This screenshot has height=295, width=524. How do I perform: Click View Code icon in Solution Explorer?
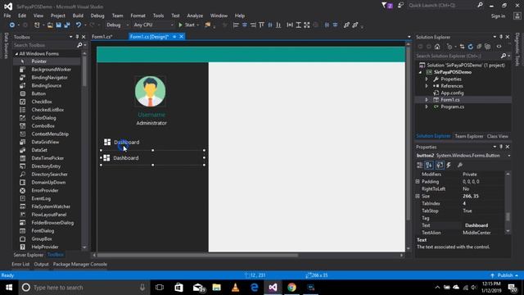coord(499,47)
